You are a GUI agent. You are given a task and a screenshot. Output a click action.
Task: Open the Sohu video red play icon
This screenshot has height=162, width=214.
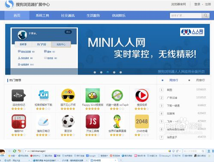pyautogui.click(x=142, y=95)
